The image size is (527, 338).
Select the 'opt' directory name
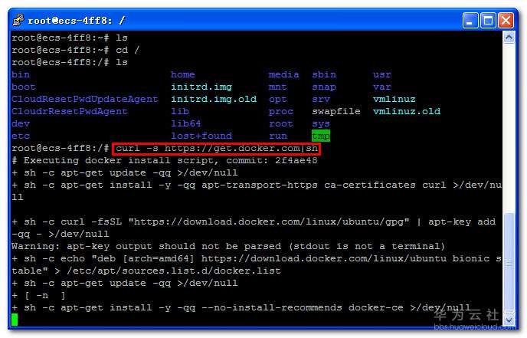click(277, 99)
